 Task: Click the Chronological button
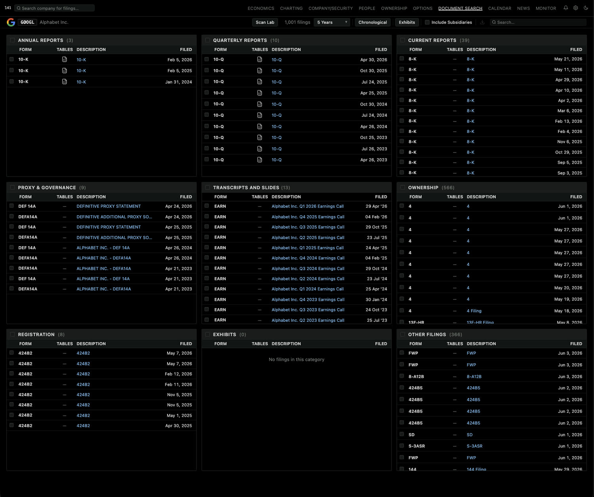pyautogui.click(x=373, y=22)
